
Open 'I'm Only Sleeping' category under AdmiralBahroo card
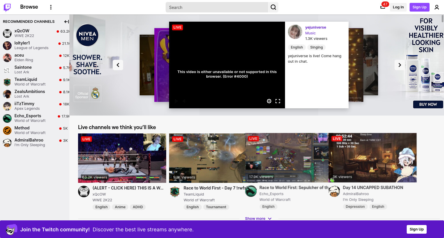click(358, 200)
